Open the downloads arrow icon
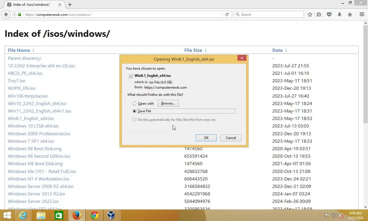Image resolution: width=368 pixels, height=221 pixels. tap(340, 14)
